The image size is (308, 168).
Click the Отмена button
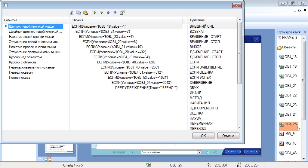tap(228, 136)
